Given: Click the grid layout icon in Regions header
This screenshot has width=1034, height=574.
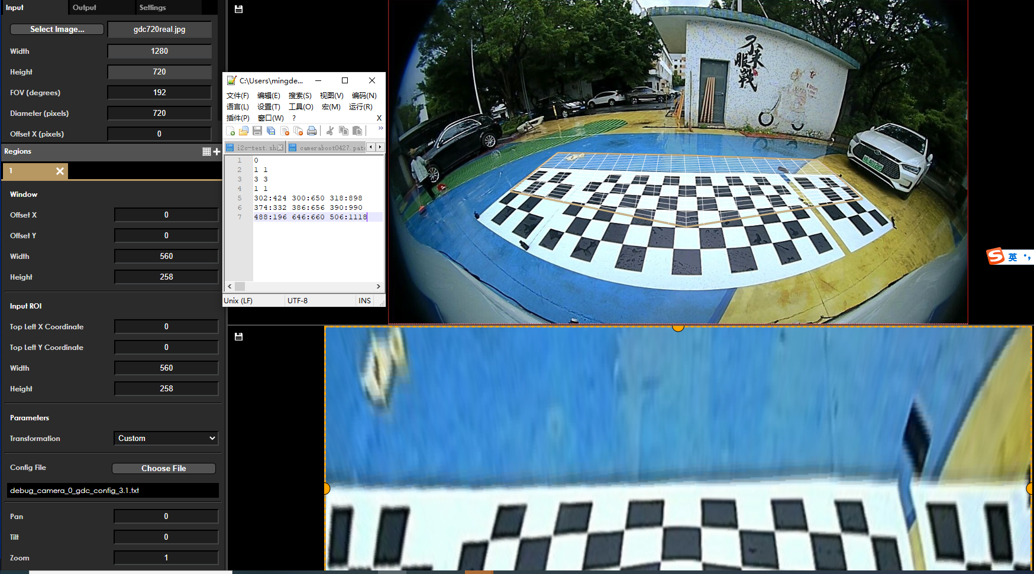Looking at the screenshot, I should (206, 152).
